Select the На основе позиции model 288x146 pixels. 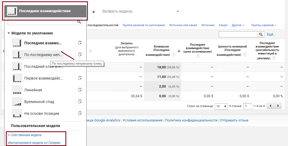[x=42, y=113]
